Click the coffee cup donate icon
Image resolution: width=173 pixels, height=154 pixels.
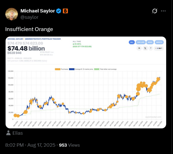139,48
